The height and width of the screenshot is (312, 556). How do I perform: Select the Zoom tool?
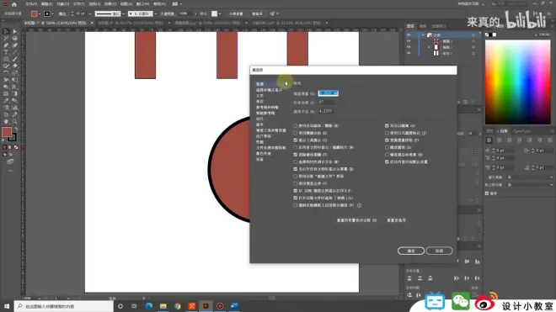tap(14, 121)
